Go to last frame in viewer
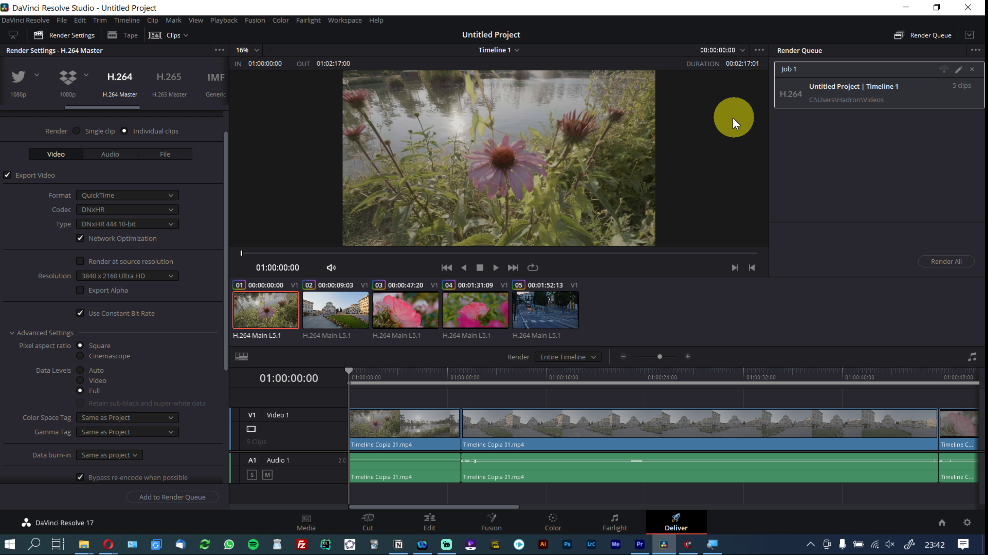Image resolution: width=988 pixels, height=555 pixels. coord(513,268)
